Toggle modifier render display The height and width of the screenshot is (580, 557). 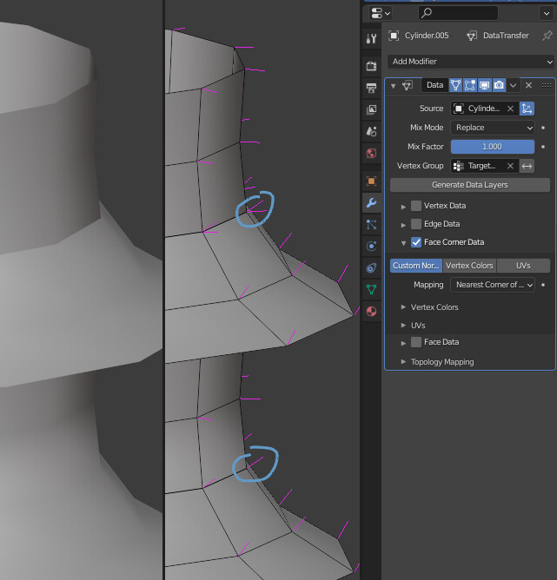[499, 85]
